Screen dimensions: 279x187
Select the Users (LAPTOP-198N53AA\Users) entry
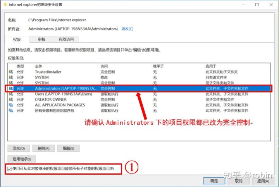pos(139,94)
